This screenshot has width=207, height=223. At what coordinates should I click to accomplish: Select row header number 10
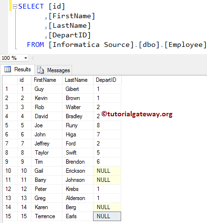point(10,171)
